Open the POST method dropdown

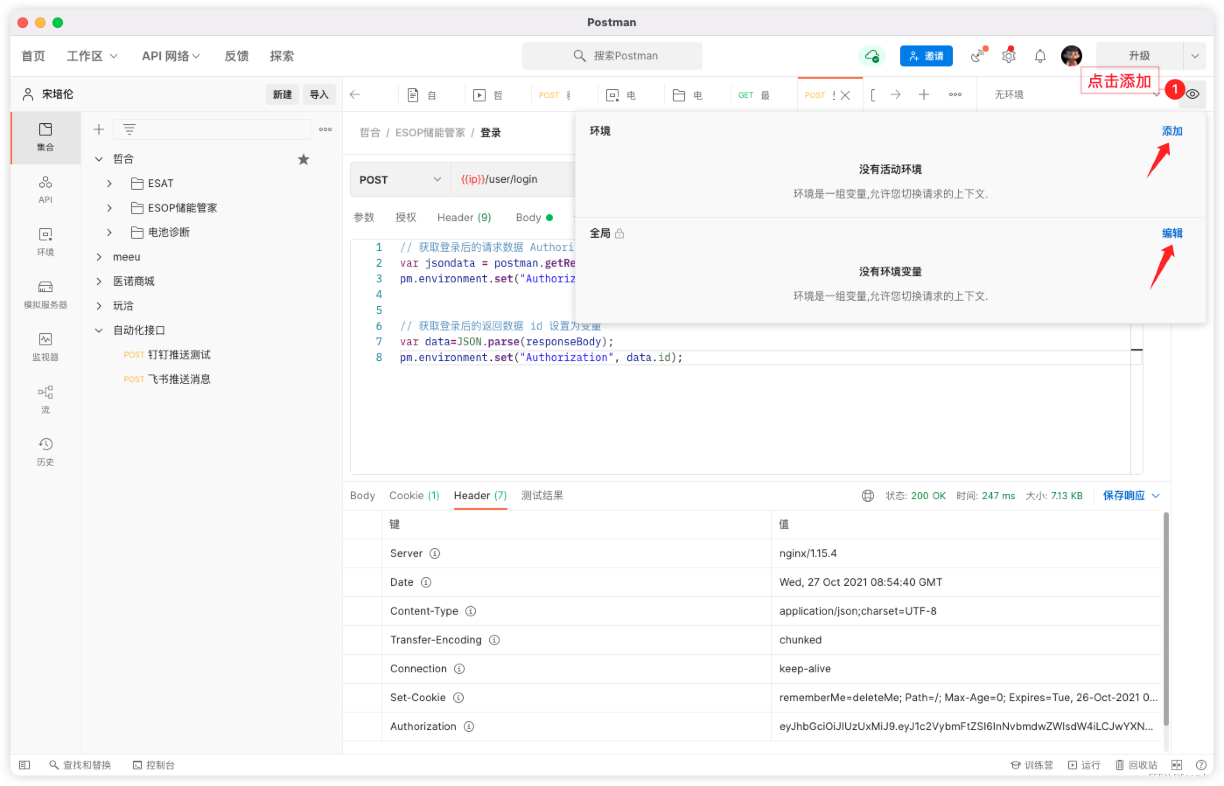400,180
